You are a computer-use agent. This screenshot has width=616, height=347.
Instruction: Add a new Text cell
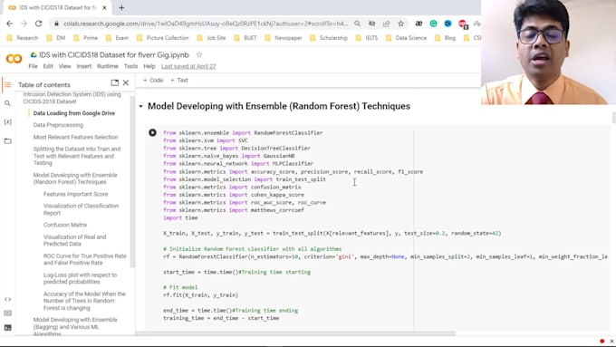point(179,80)
